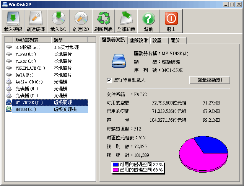Screen dimensions: 244x186
Task: Click the 創建硬碟 (create hard disk) toolbar icon
Action: click(36, 21)
